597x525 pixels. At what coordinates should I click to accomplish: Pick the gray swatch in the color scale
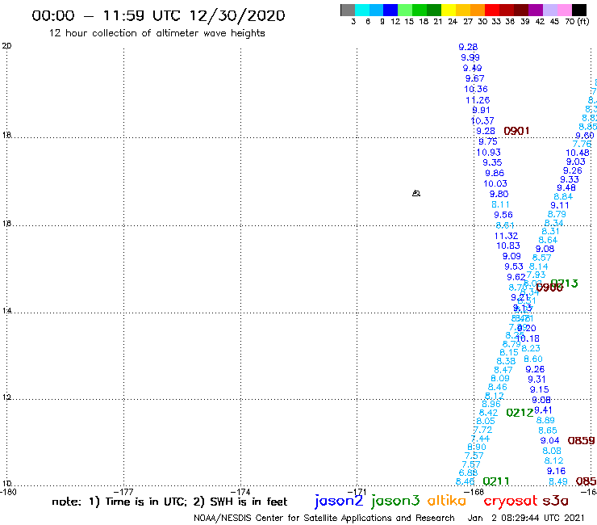pos(348,10)
